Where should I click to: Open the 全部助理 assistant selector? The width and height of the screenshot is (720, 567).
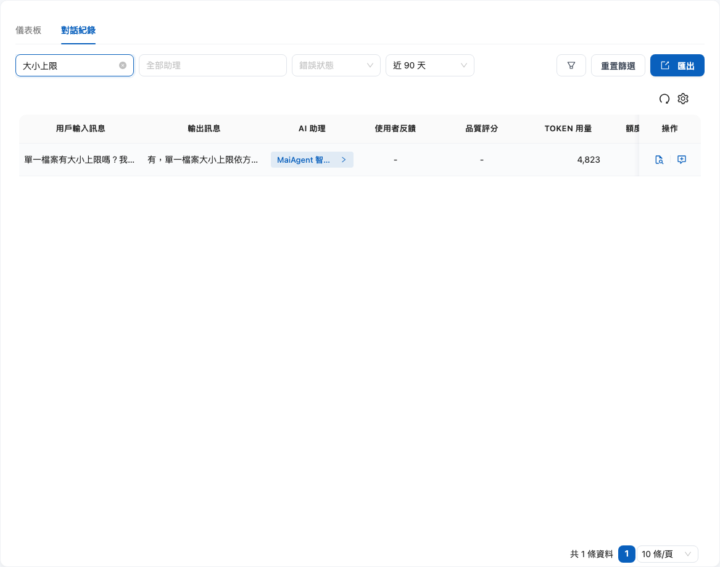[213, 65]
